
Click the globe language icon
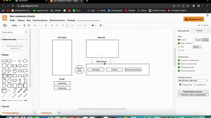[207, 15]
